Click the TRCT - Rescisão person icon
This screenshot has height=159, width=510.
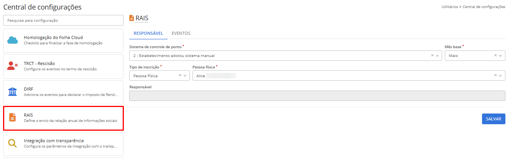tap(13, 66)
